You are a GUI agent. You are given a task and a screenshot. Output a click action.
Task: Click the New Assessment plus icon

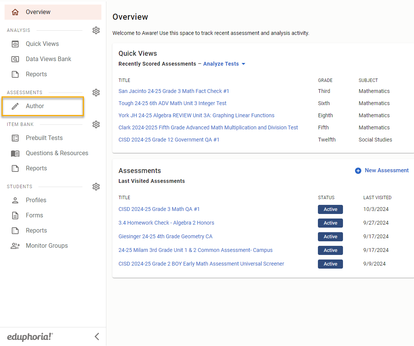click(x=358, y=171)
